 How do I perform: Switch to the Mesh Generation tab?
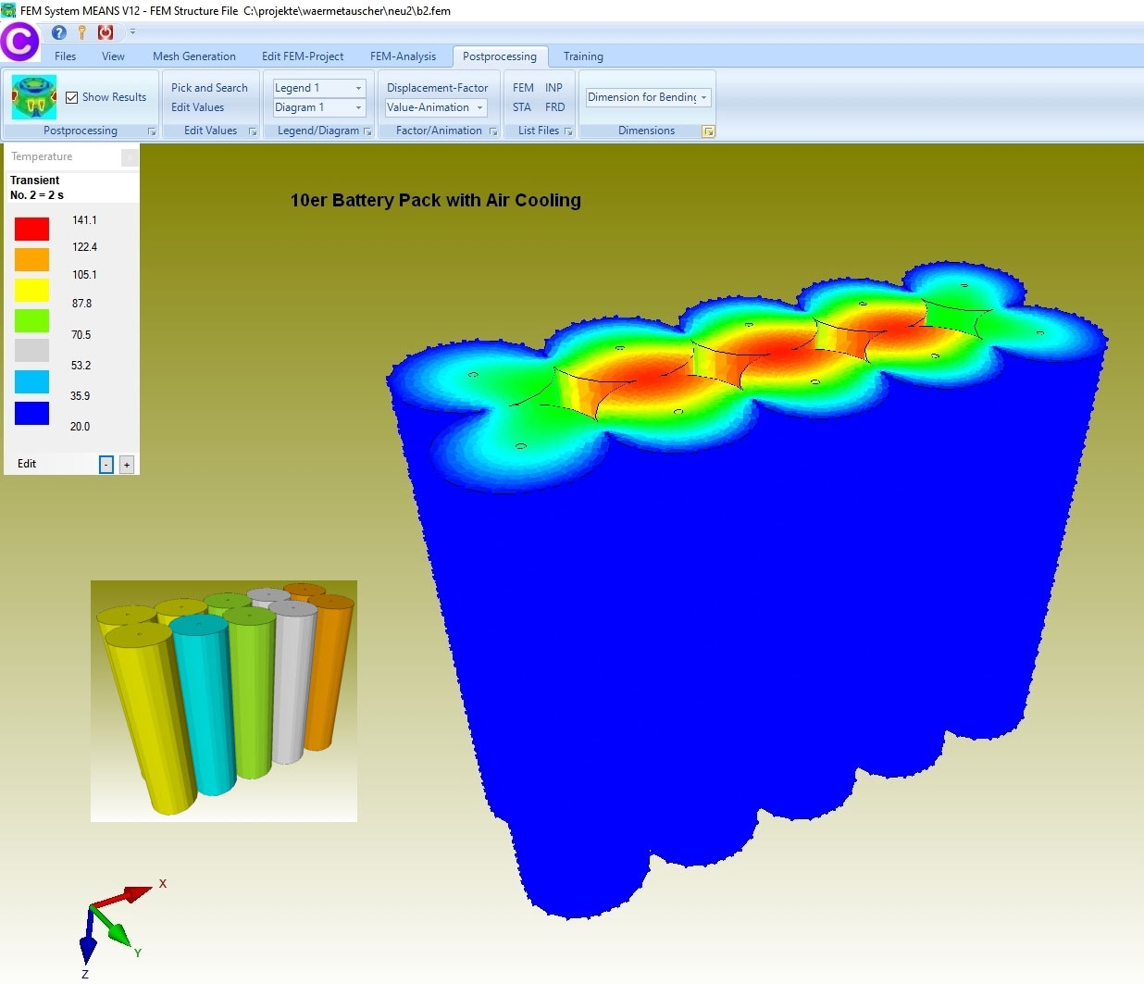[x=194, y=56]
